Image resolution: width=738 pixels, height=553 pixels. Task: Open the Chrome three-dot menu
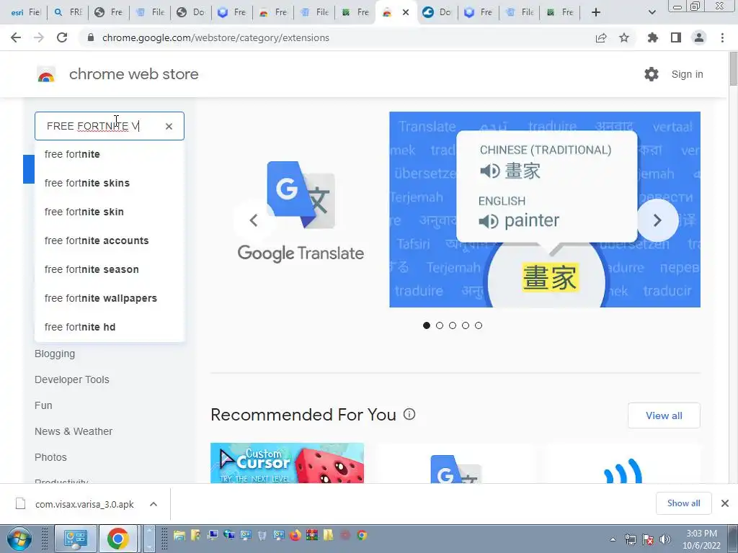click(x=722, y=37)
